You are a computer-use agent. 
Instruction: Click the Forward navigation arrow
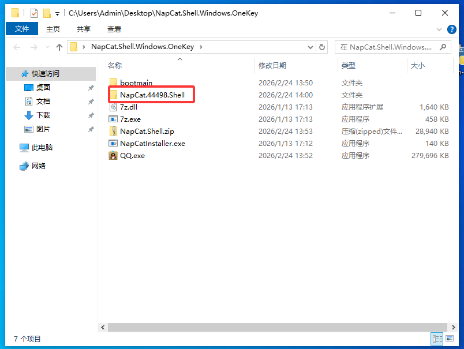pyautogui.click(x=33, y=47)
